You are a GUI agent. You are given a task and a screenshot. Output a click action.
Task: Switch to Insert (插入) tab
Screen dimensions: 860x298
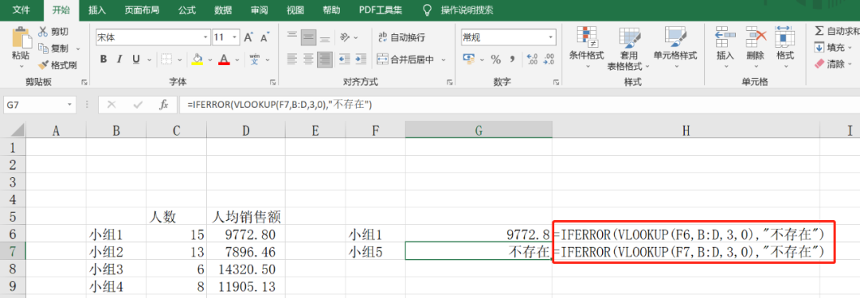click(x=97, y=10)
